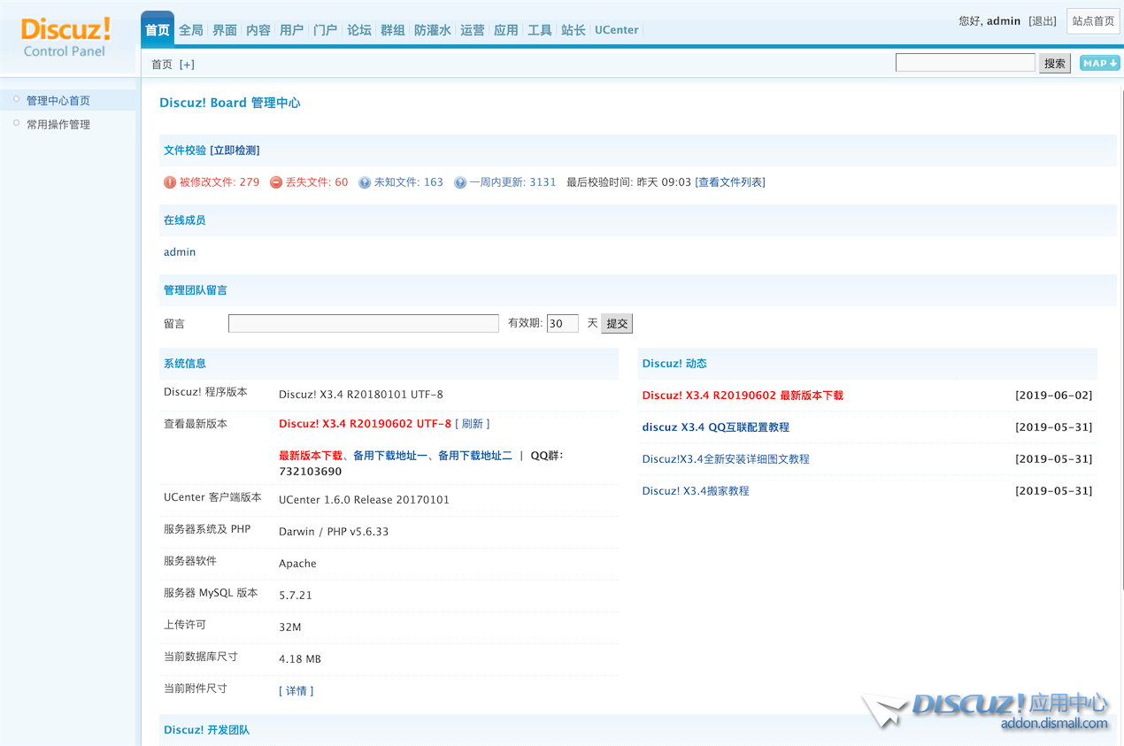
Task: Click the [2019-06-02] news date
Action: click(1054, 396)
